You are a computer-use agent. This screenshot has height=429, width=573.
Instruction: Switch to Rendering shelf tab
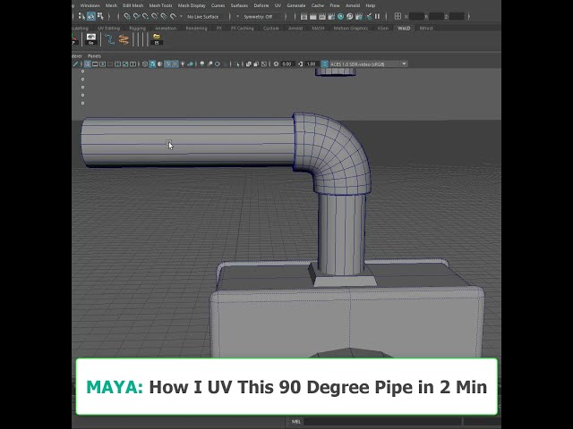pyautogui.click(x=196, y=28)
